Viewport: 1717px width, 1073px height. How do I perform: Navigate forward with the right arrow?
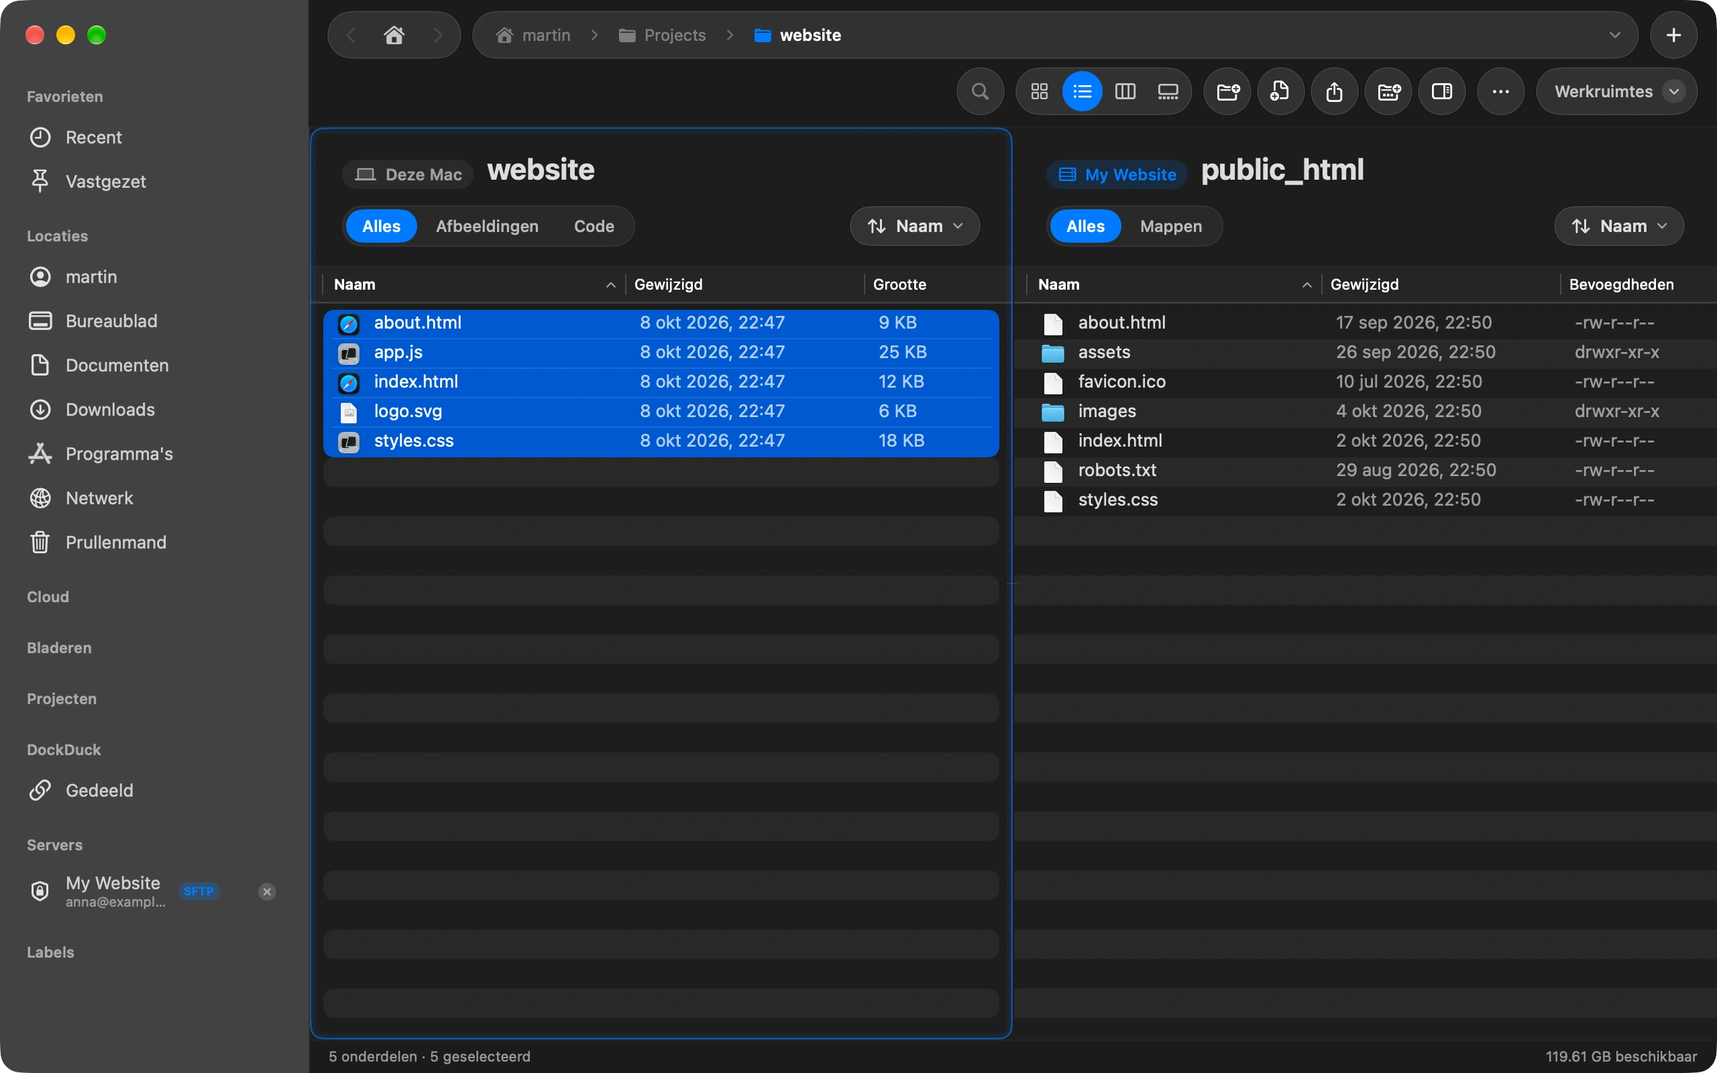point(438,35)
